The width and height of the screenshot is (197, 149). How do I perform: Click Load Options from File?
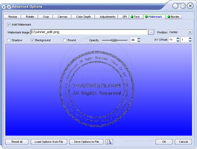pos(49,142)
